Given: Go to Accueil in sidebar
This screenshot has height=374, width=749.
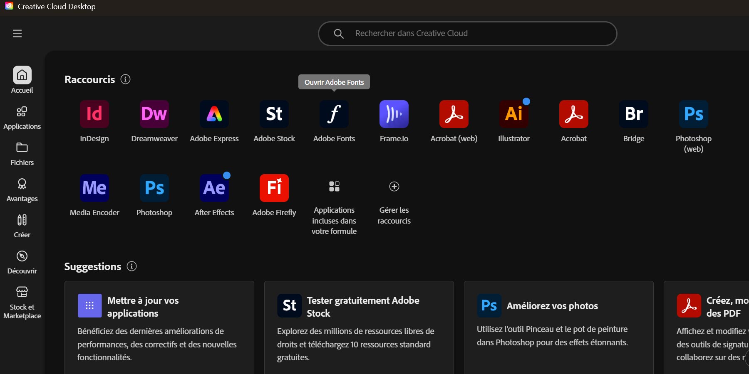Looking at the screenshot, I should point(22,80).
